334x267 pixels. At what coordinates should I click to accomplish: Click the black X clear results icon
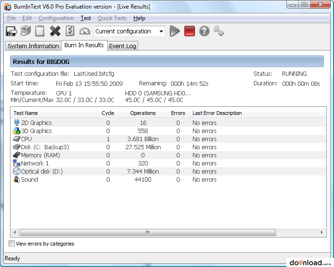coord(55,31)
